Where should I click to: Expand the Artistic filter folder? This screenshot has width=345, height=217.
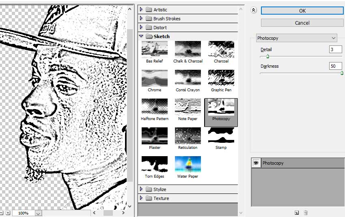141,10
